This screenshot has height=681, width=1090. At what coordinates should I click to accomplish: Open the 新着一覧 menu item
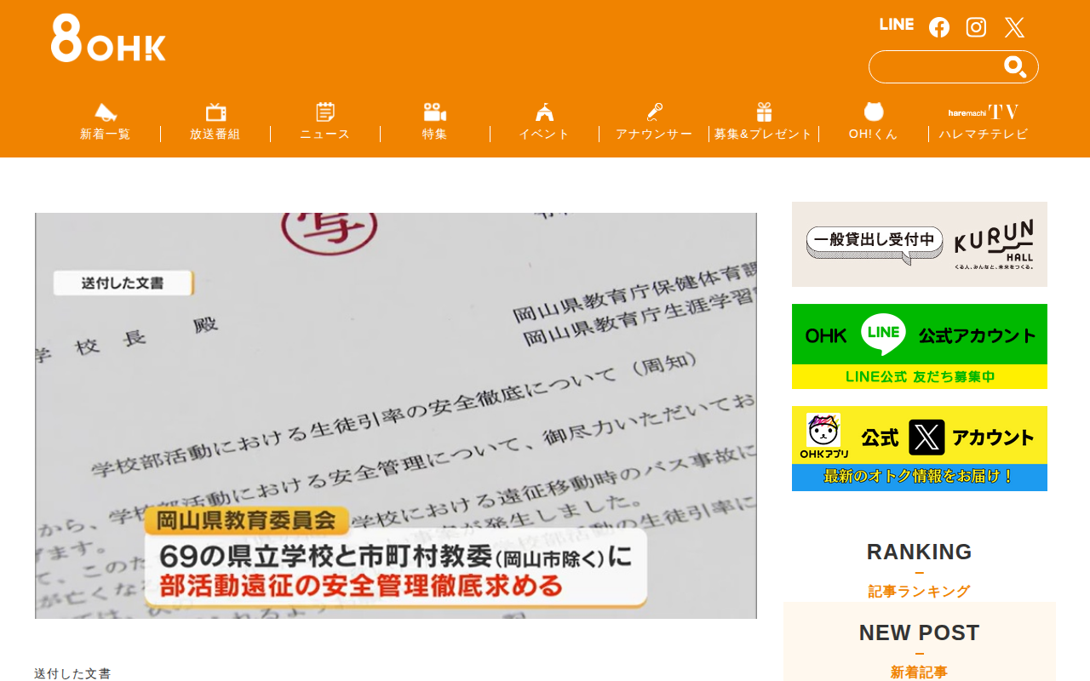point(106,134)
